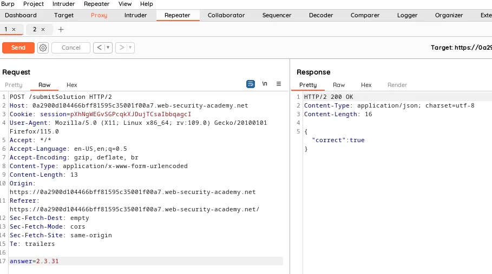
Task: Open the Project menu
Action: tap(33, 4)
